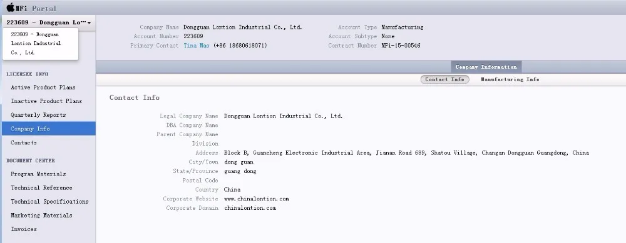Switch to Manufacturing Info sub-tab
The image size is (626, 243).
[510, 79]
